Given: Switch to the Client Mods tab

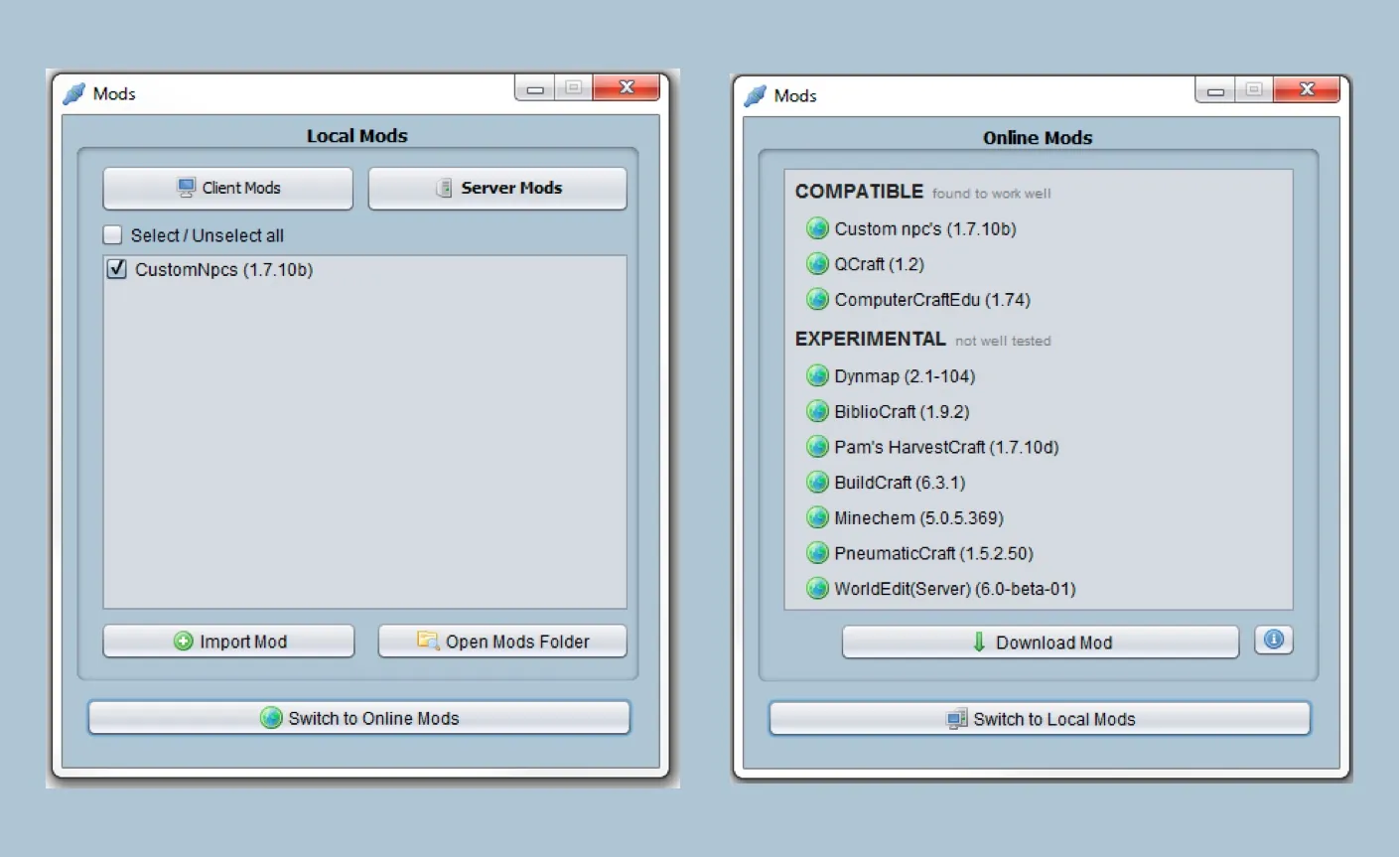Looking at the screenshot, I should [x=227, y=188].
